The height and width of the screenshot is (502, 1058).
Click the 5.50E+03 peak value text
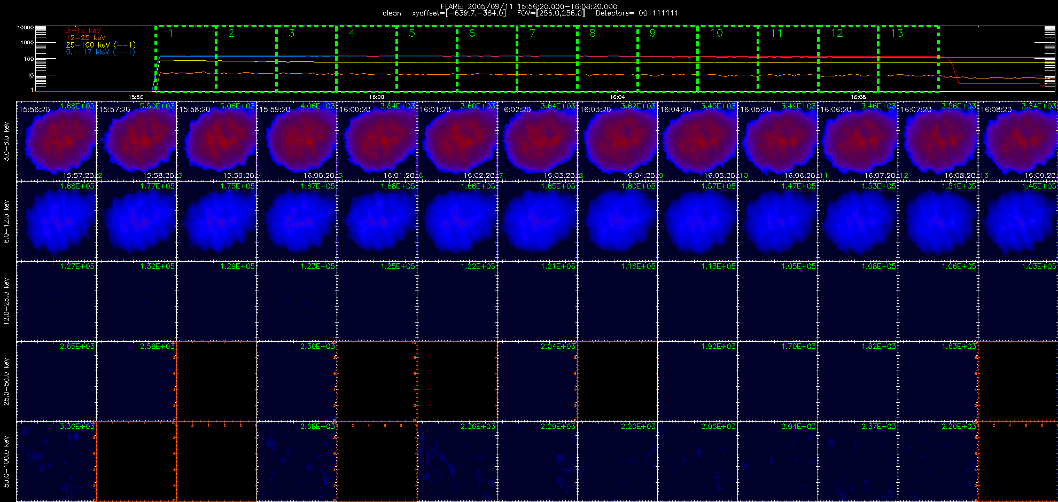pos(157,106)
